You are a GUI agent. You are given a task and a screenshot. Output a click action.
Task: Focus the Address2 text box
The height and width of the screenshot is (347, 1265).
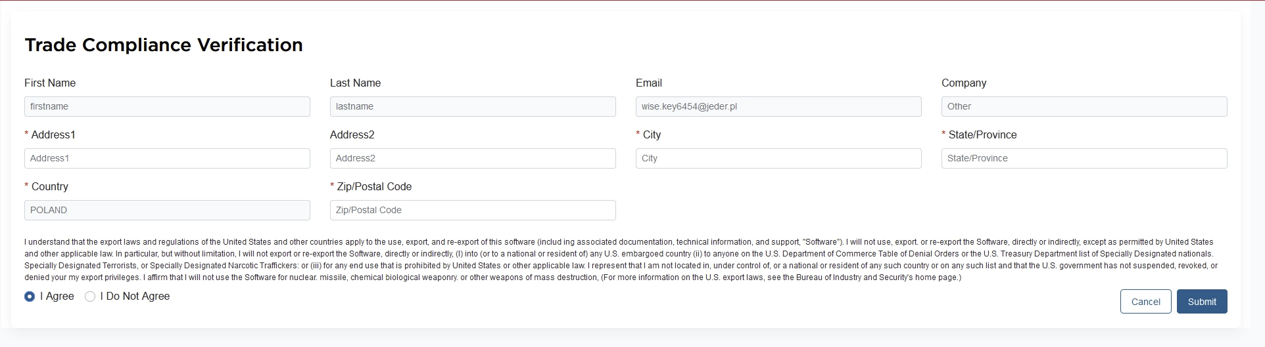click(x=472, y=158)
